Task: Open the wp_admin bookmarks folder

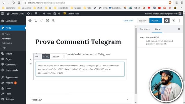Action: click(x=25, y=8)
